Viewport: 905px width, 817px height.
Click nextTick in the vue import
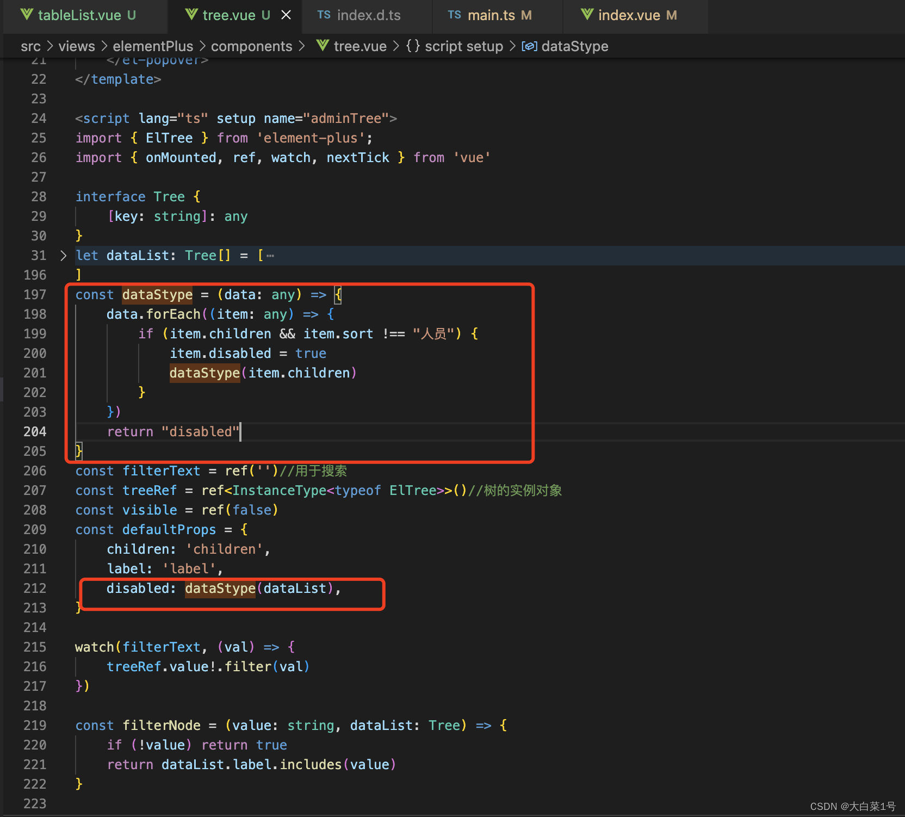click(x=358, y=158)
